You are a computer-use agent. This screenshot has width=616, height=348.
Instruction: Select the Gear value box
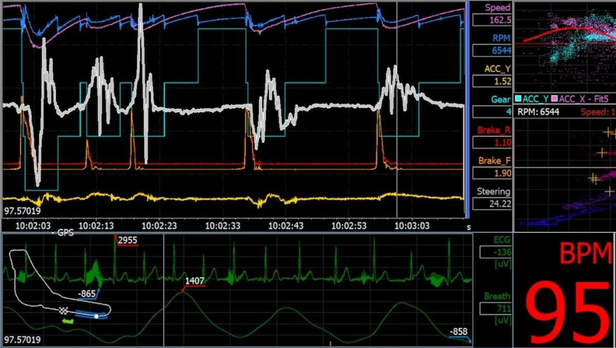pos(491,112)
